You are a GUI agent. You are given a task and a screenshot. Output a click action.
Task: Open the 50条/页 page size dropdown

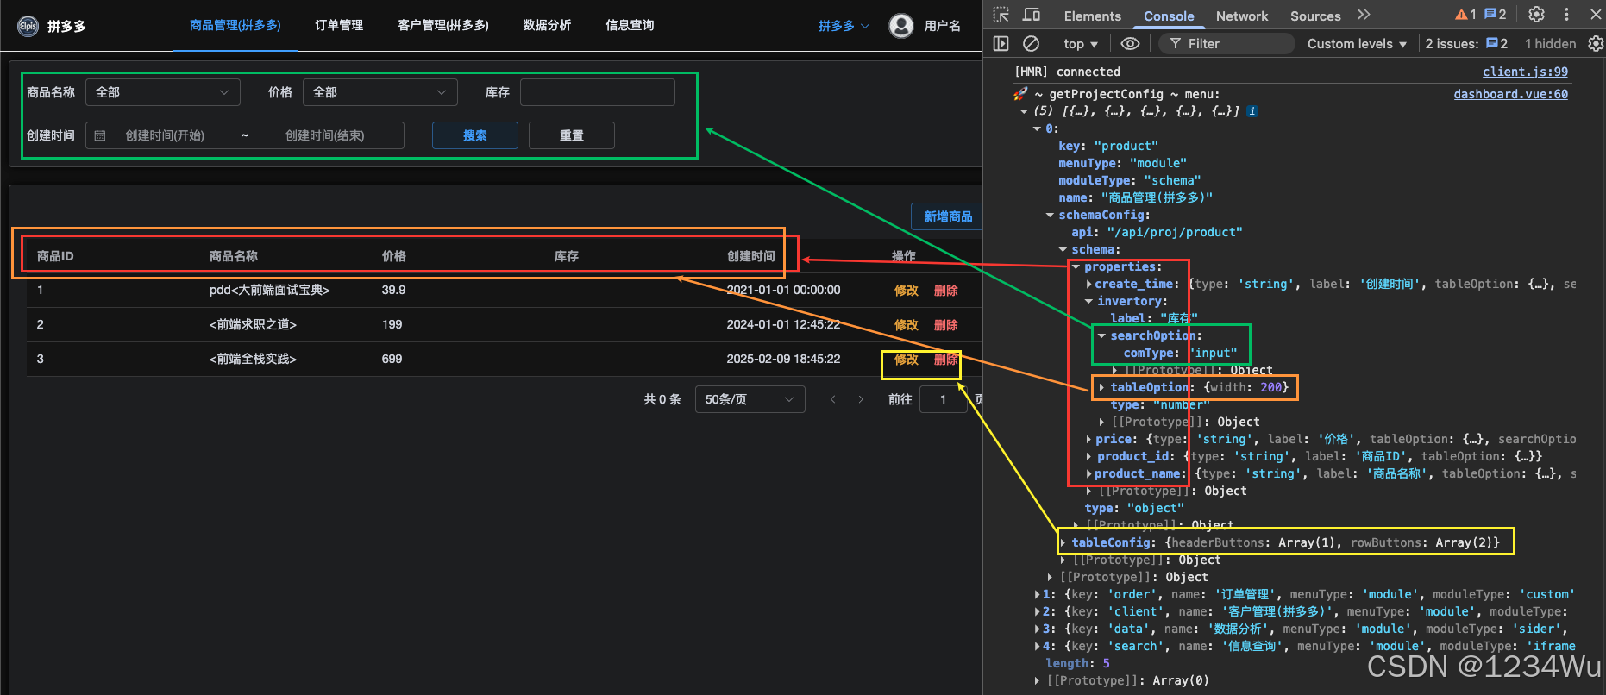pyautogui.click(x=750, y=399)
